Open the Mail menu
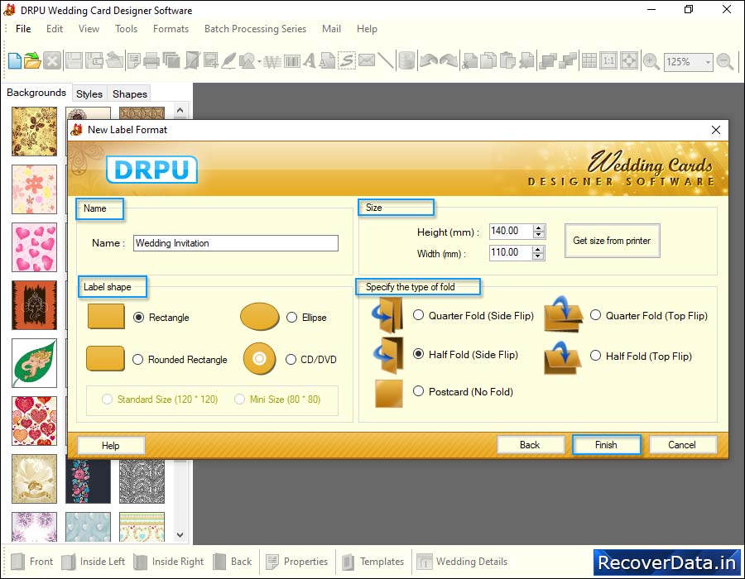 tap(331, 29)
